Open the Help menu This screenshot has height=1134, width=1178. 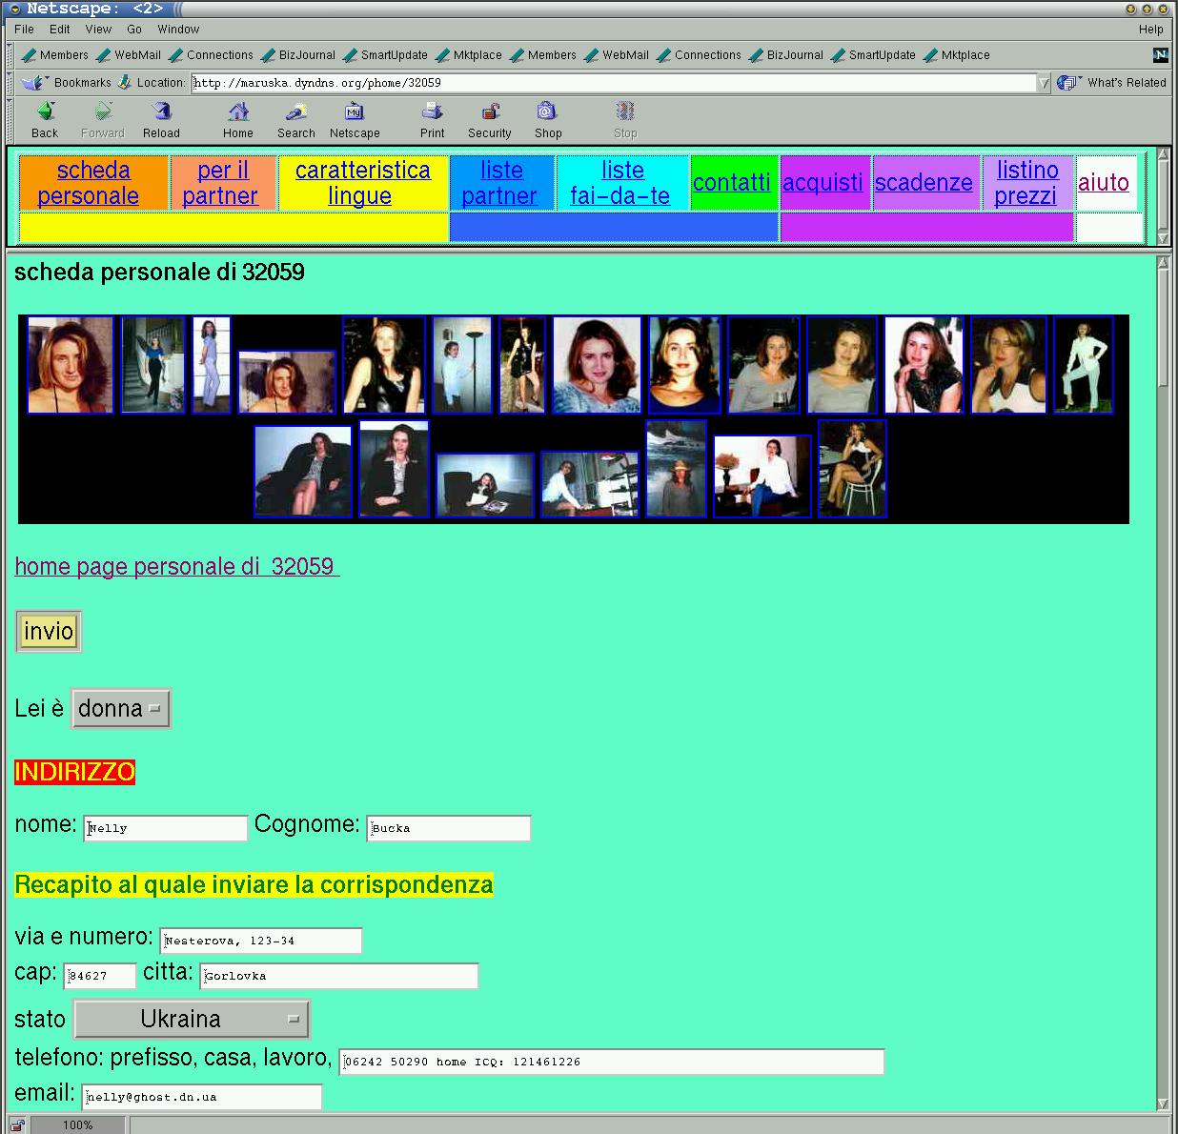pos(1150,30)
